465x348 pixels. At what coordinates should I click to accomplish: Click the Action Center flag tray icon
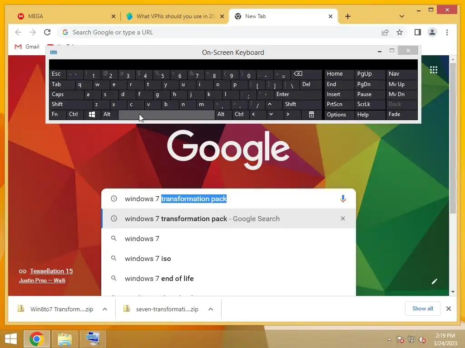[401, 339]
